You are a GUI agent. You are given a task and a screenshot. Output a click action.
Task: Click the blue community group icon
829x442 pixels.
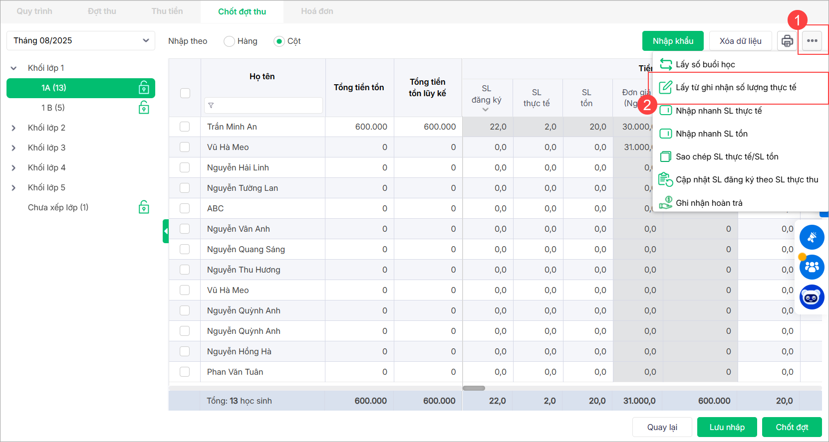[812, 267]
